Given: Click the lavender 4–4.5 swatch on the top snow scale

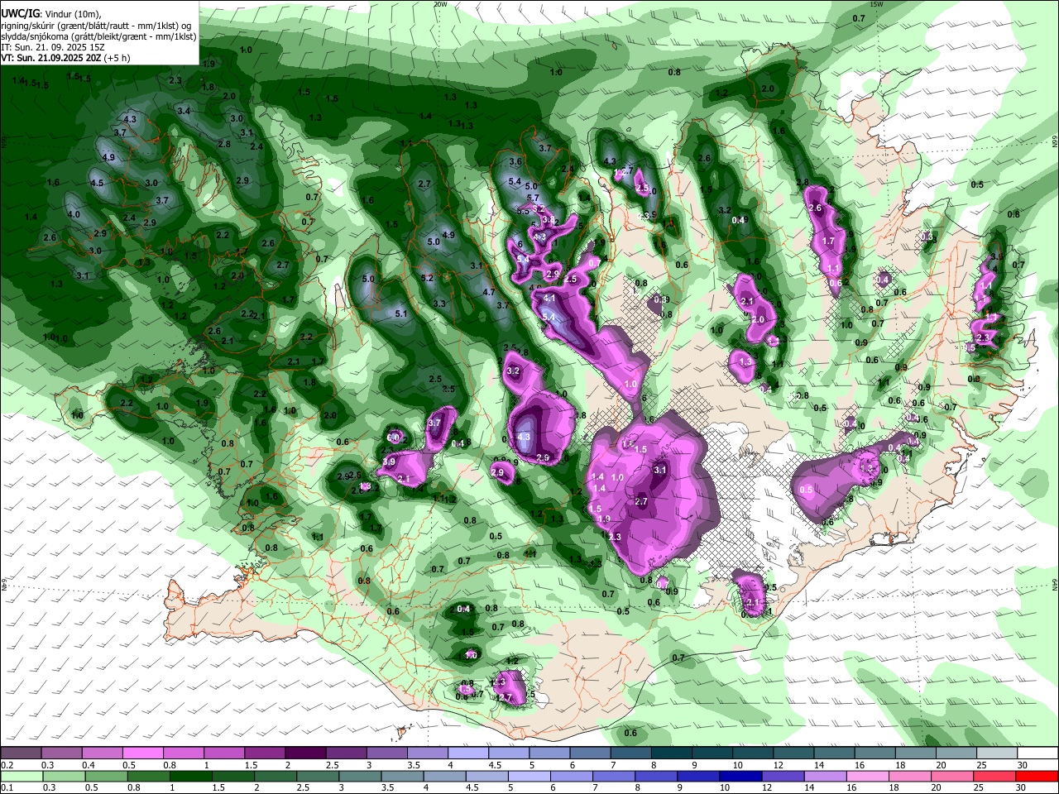Looking at the screenshot, I should pos(467,753).
